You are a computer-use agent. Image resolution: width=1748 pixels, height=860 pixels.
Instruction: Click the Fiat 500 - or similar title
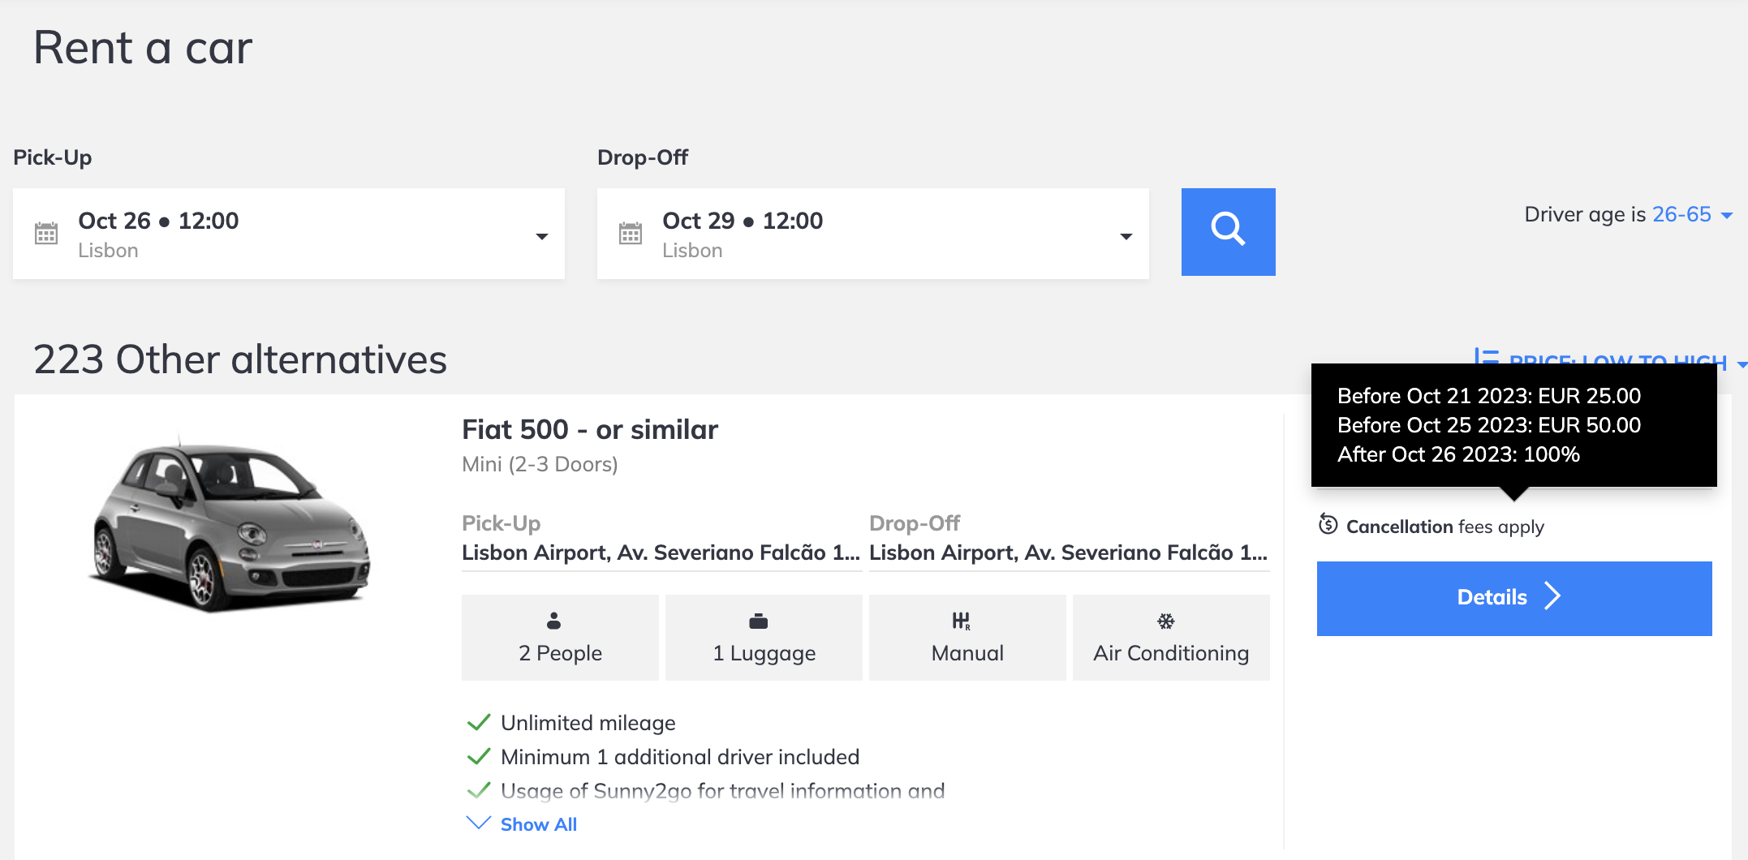click(x=590, y=429)
